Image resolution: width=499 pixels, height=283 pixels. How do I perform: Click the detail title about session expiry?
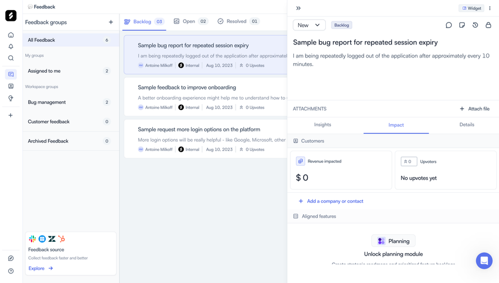point(365,42)
